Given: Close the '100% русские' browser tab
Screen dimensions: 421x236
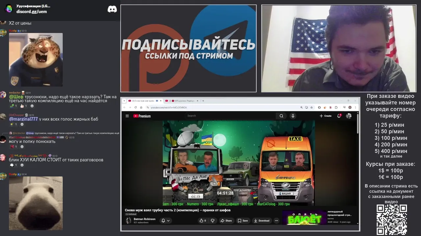Looking at the screenshot, I should [x=197, y=101].
